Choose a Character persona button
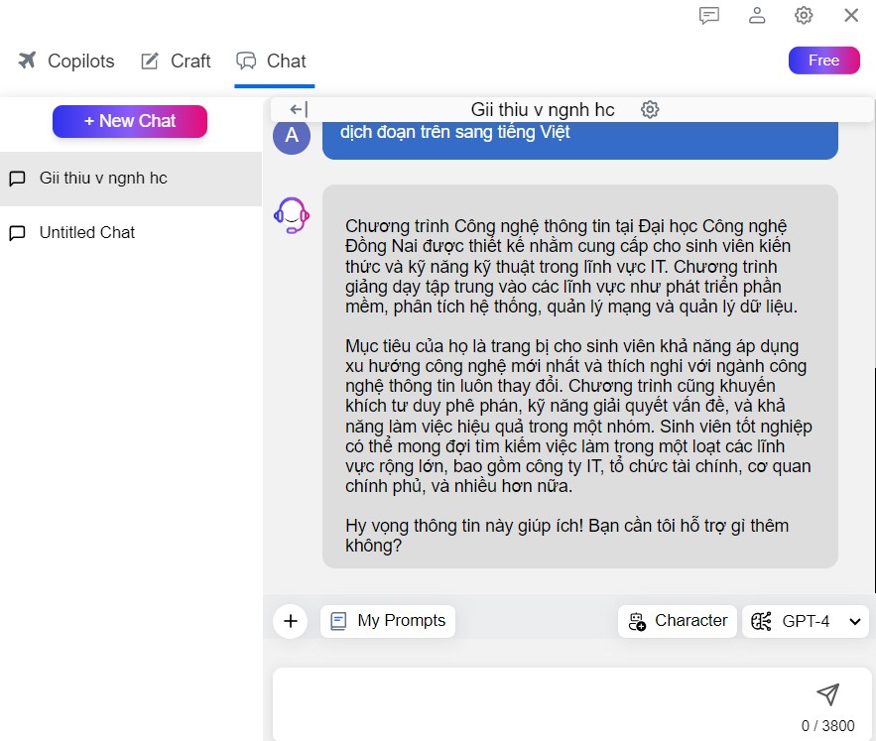This screenshot has width=876, height=741. (678, 621)
